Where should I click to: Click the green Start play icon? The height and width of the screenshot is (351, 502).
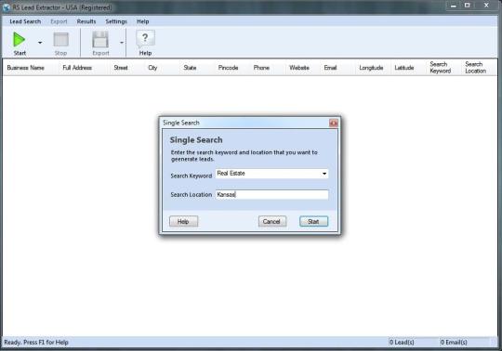[19, 40]
